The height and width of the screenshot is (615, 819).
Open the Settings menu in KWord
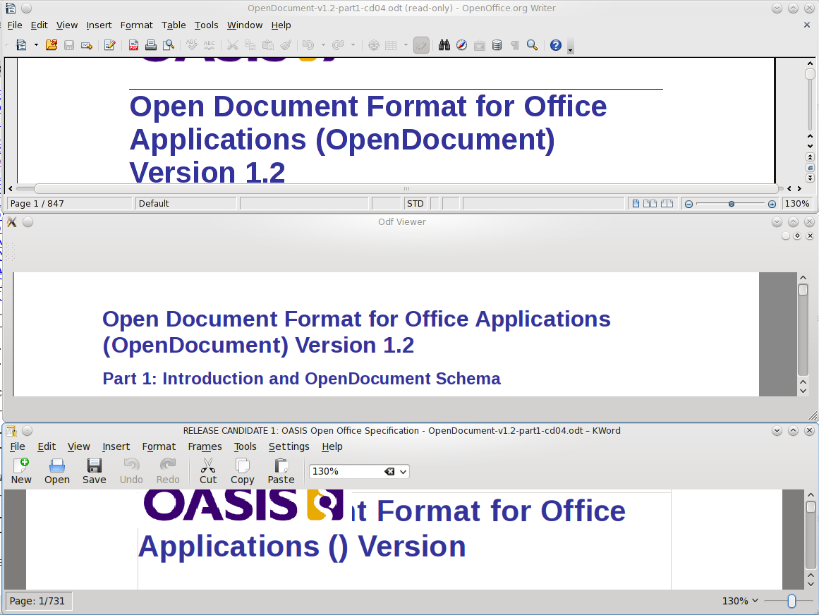pos(289,446)
